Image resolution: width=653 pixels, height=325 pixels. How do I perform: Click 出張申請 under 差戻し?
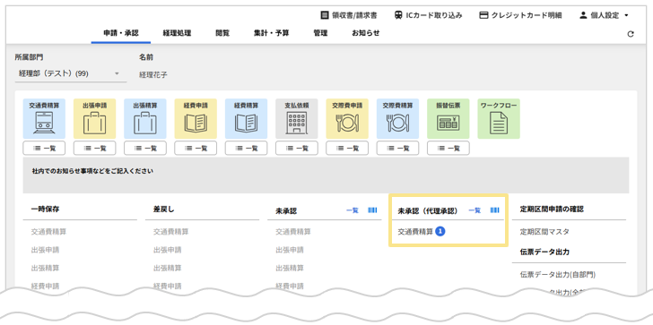(168, 250)
